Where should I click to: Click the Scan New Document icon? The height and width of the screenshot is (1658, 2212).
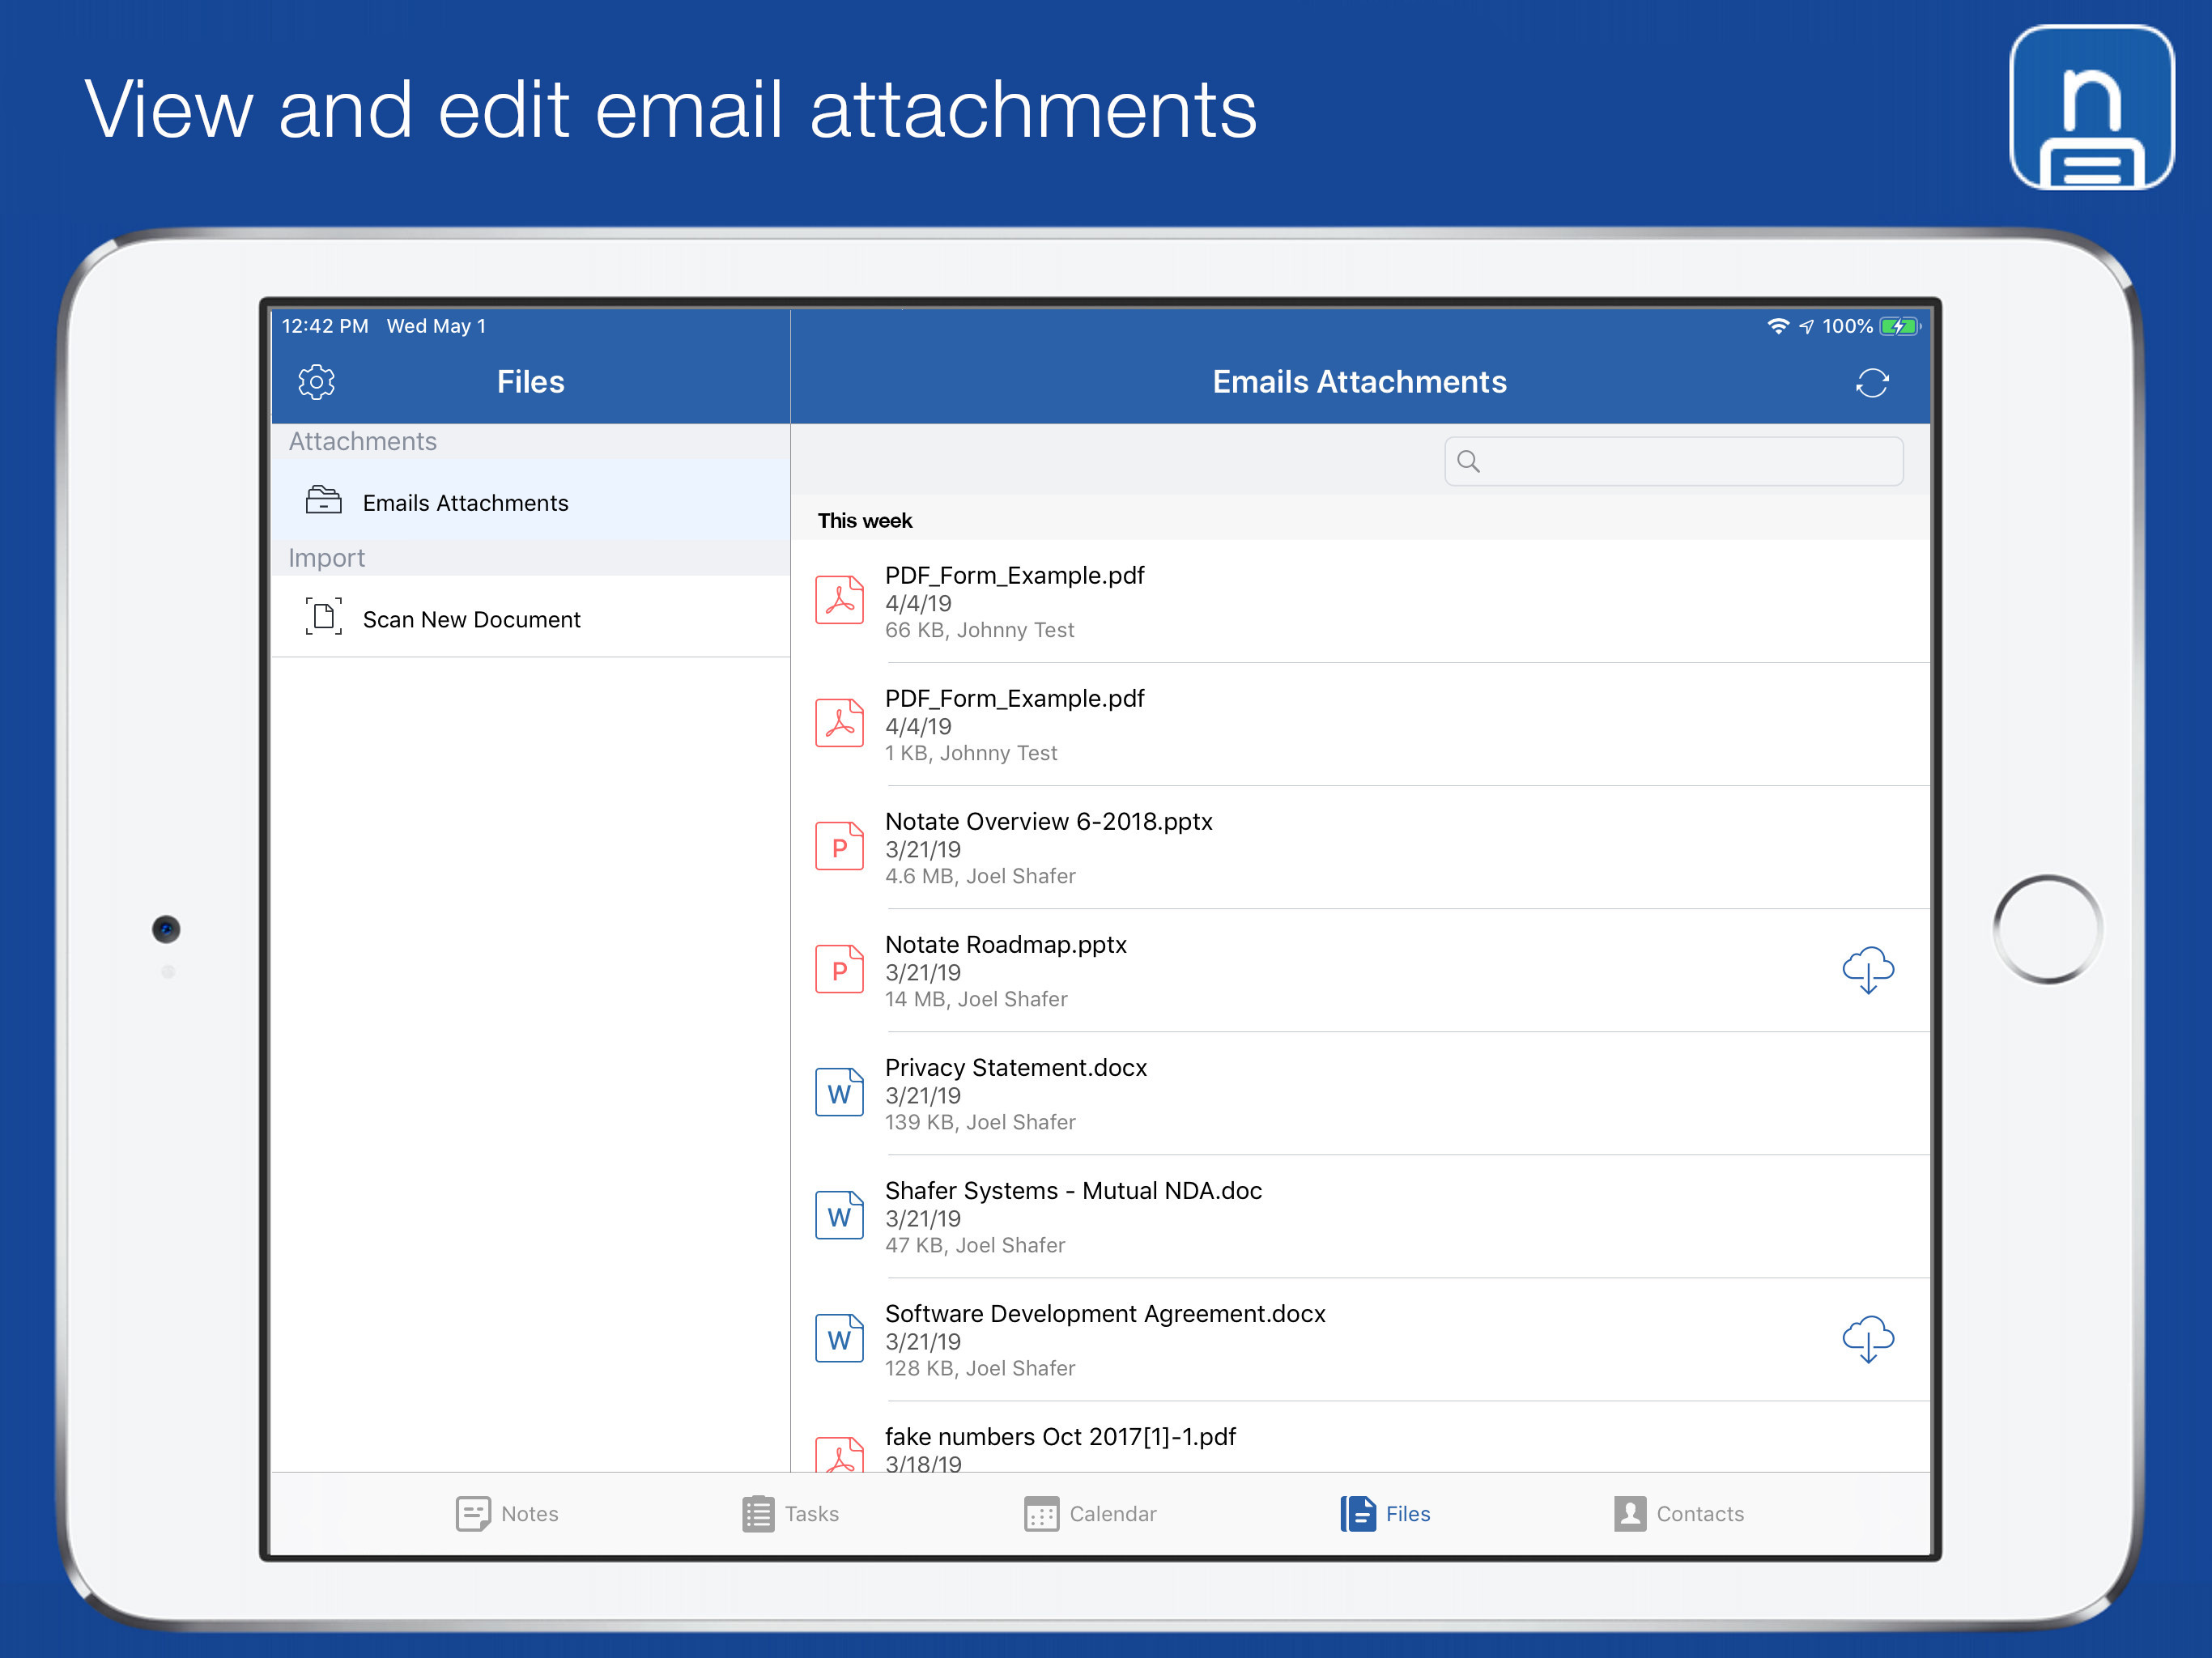pos(323,617)
